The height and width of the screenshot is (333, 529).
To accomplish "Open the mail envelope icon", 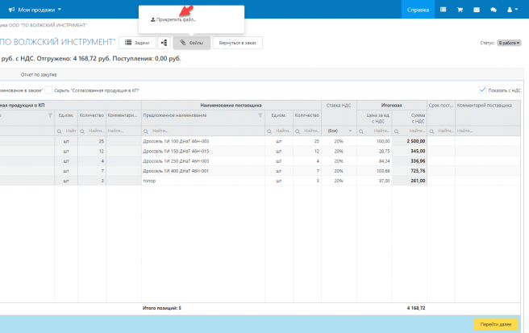I will (x=477, y=10).
